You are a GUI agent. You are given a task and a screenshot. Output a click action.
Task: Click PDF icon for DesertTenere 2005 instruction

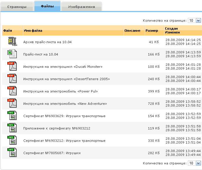[12, 79]
